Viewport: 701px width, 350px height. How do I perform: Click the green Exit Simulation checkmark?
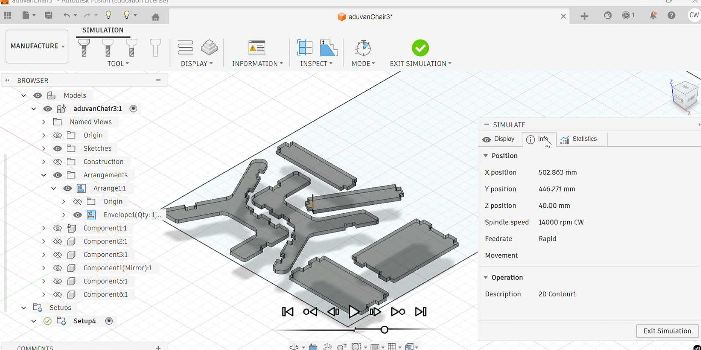(420, 48)
